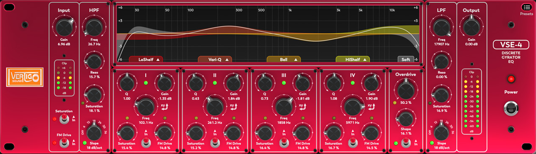Click the '17907 Hz' LPF frequency value
Image resolution: width=536 pixels, height=154 pixels.
(x=441, y=44)
